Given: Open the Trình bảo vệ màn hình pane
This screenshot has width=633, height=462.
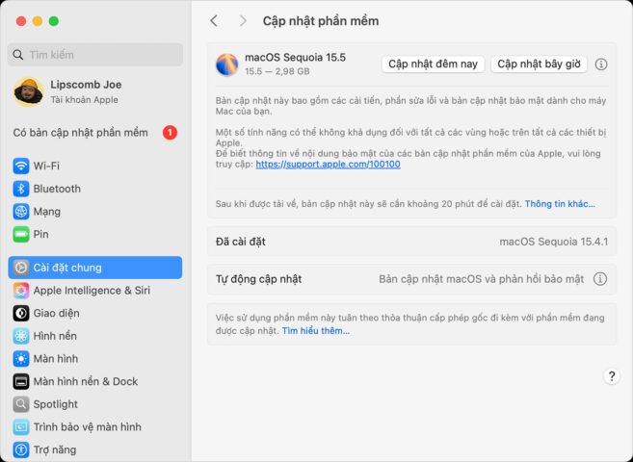Looking at the screenshot, I should (x=94, y=427).
